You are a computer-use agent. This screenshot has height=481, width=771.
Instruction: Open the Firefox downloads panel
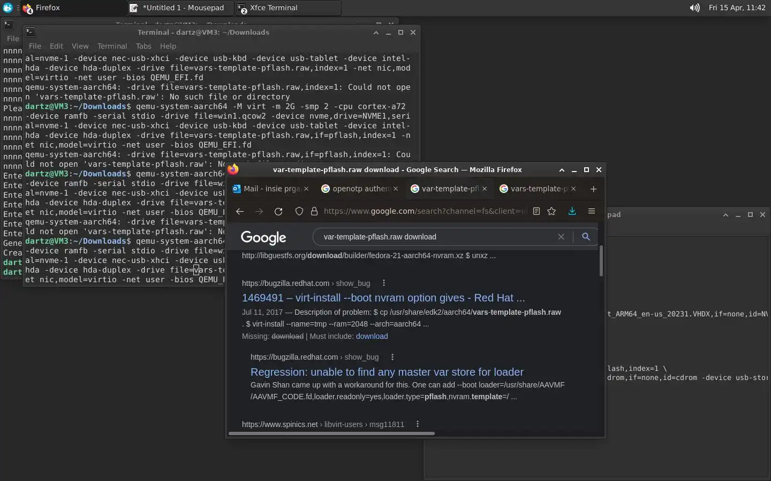point(572,211)
